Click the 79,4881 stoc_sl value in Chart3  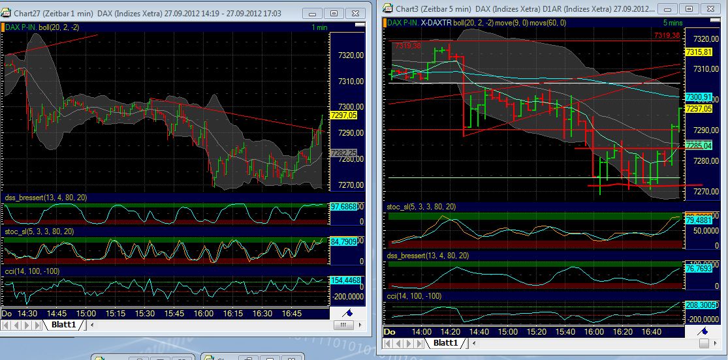click(699, 220)
